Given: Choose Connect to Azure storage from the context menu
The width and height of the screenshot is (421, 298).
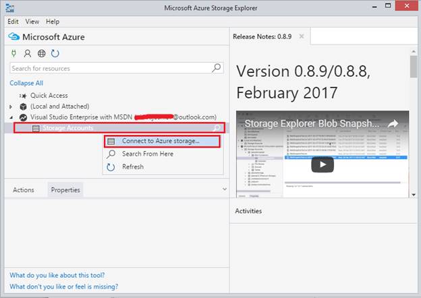Looking at the screenshot, I should click(163, 141).
